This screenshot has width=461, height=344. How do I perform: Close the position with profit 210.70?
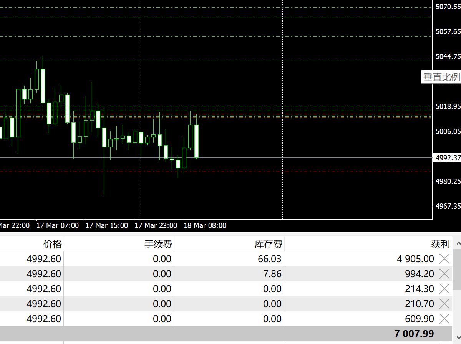point(444,304)
